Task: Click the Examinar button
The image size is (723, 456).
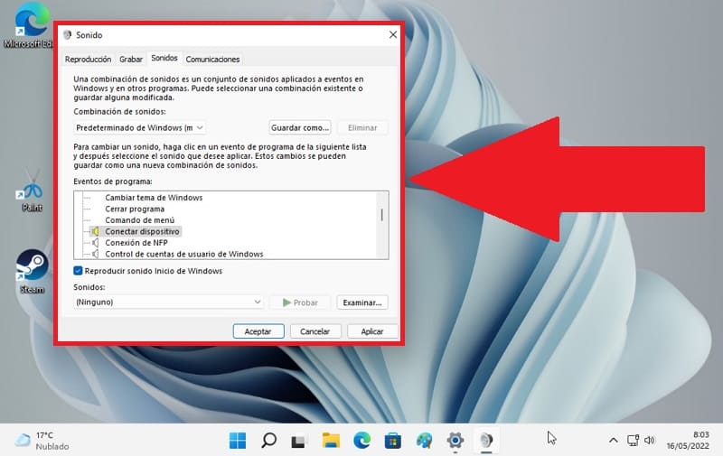Action: pos(362,302)
